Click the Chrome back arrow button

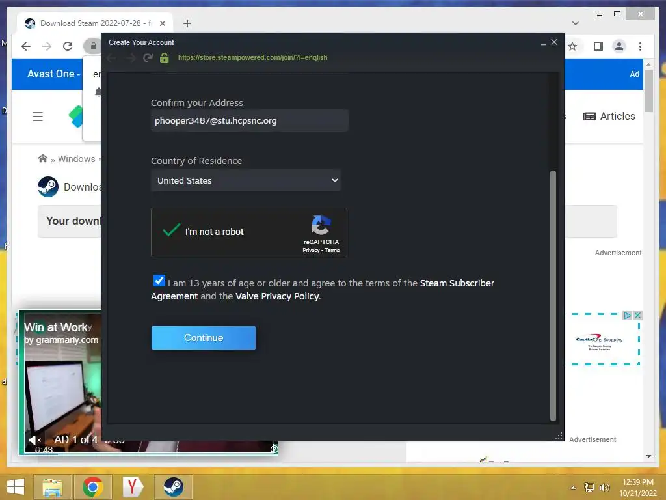click(x=26, y=46)
